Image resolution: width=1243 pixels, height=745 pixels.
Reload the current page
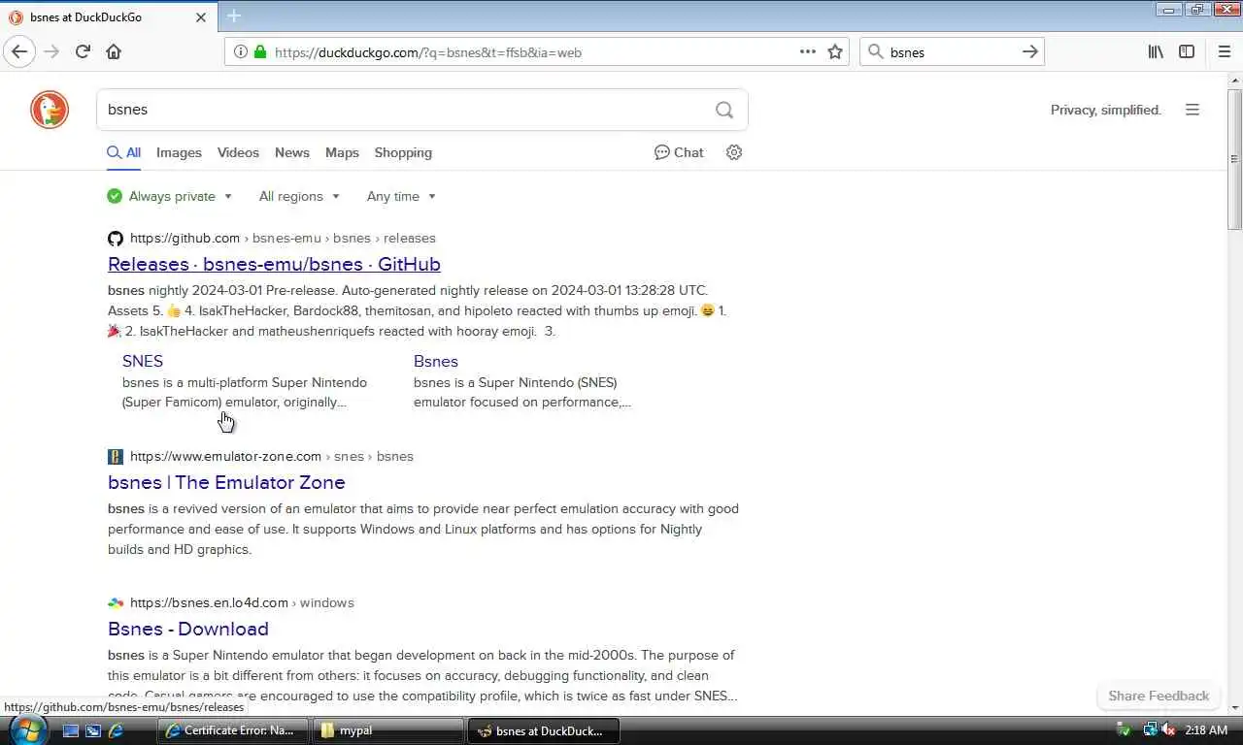83,51
